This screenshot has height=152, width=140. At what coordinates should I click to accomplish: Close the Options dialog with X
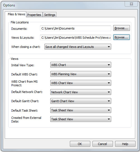click(131, 4)
